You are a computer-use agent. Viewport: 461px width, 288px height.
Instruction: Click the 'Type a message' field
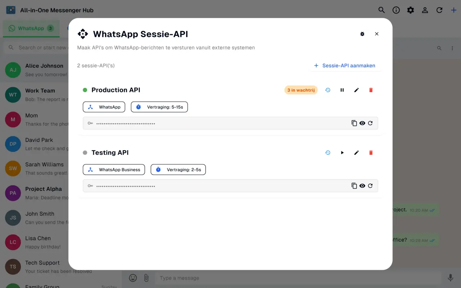[298, 278]
